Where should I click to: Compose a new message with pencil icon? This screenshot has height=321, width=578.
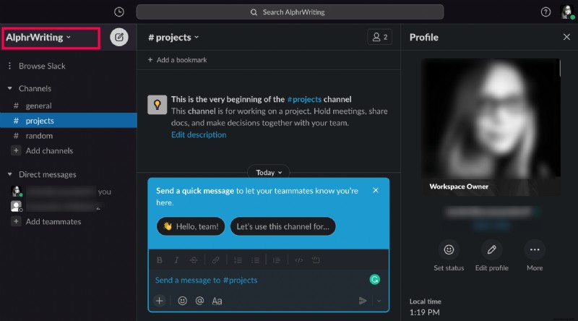[x=119, y=38]
